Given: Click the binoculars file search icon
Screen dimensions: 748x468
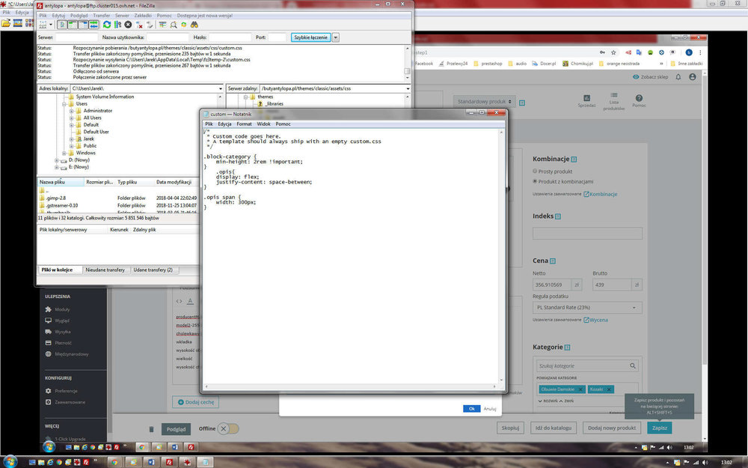Looking at the screenshot, I should pyautogui.click(x=193, y=25).
